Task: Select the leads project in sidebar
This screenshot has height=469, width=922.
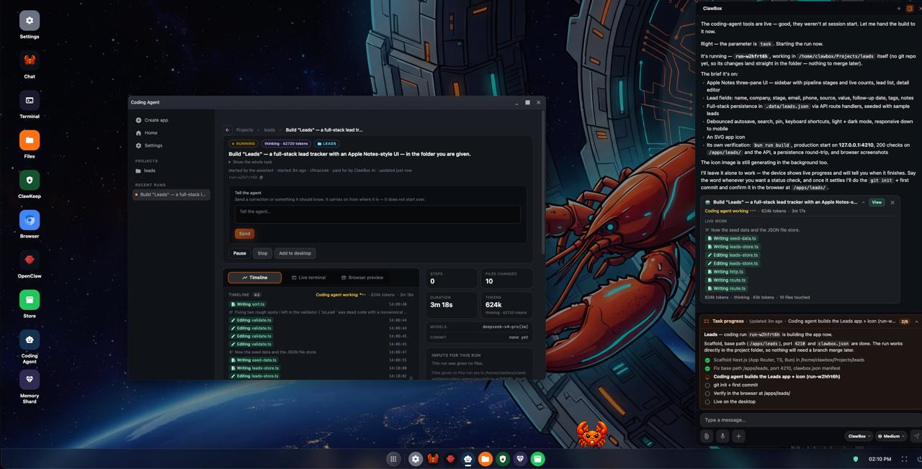Action: (171, 170)
